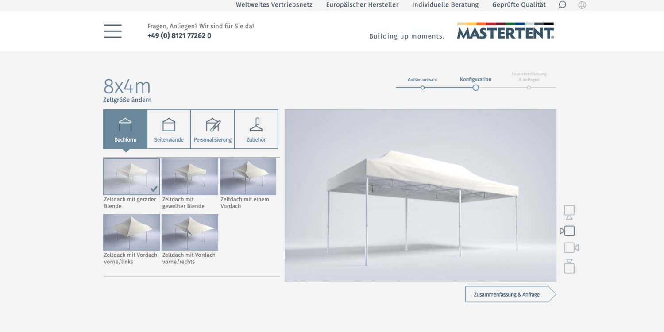The height and width of the screenshot is (332, 664).
Task: Select Zeltdach mit Vordach vorne/rechts option
Action: [189, 232]
